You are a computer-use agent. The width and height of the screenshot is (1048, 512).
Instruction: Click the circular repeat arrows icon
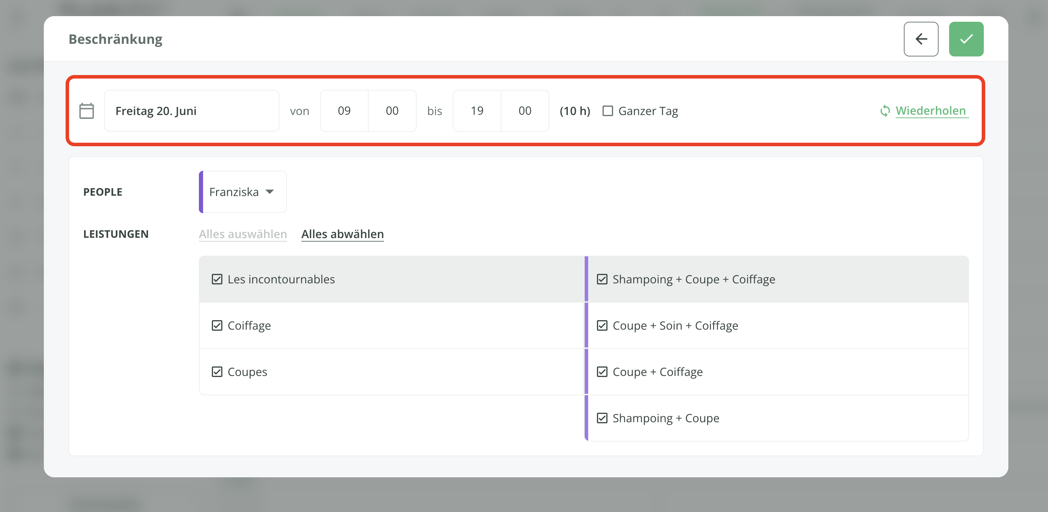[885, 110]
